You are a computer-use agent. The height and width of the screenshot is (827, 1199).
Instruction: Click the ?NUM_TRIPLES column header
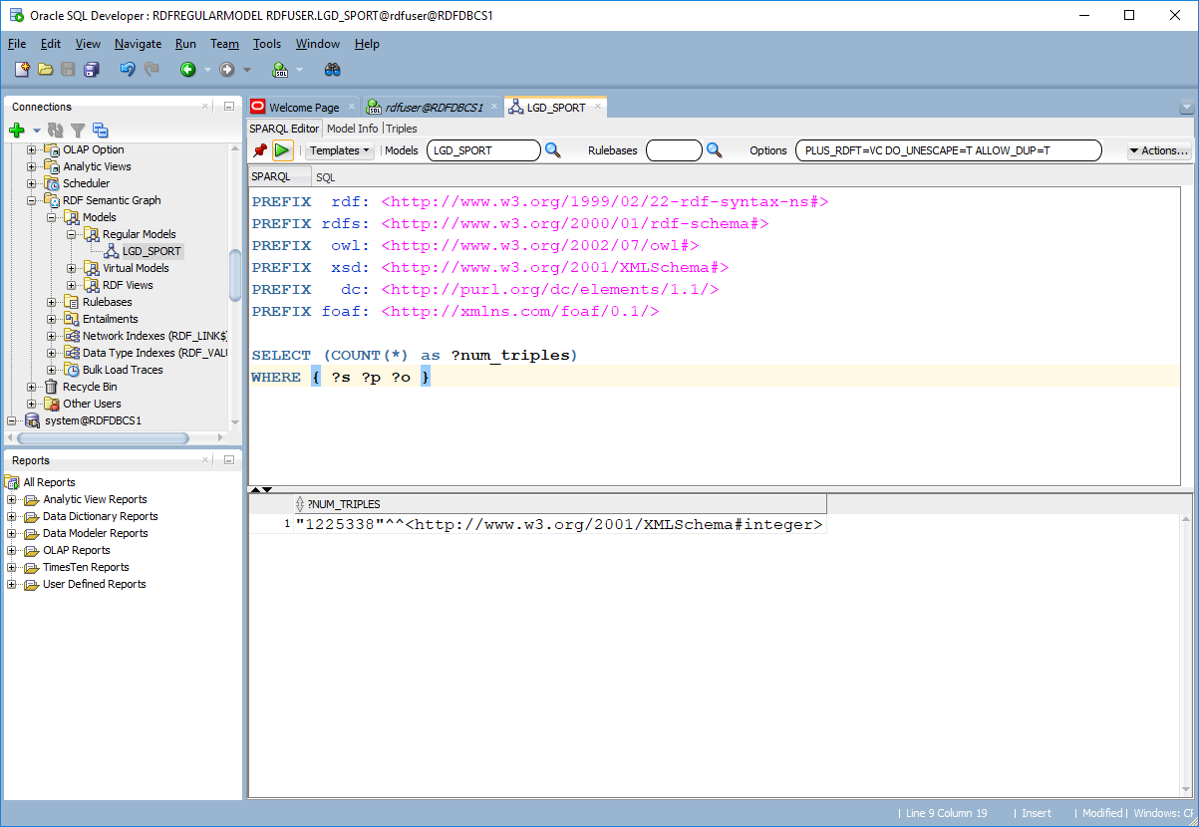pos(560,504)
